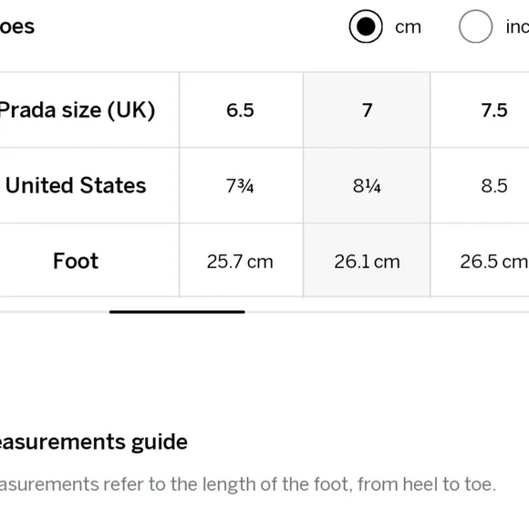Select Prada size 7.5 column header

[x=480, y=110]
